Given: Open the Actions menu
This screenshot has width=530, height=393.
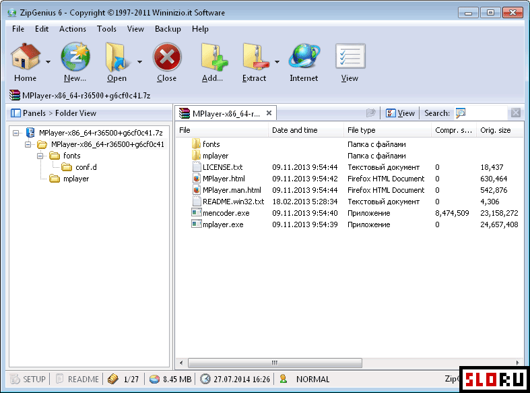Looking at the screenshot, I should 72,29.
